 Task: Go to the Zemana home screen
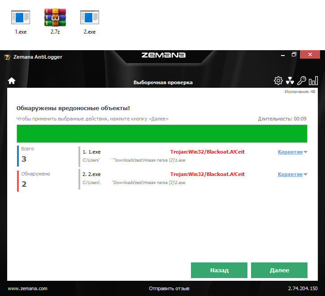(x=12, y=81)
